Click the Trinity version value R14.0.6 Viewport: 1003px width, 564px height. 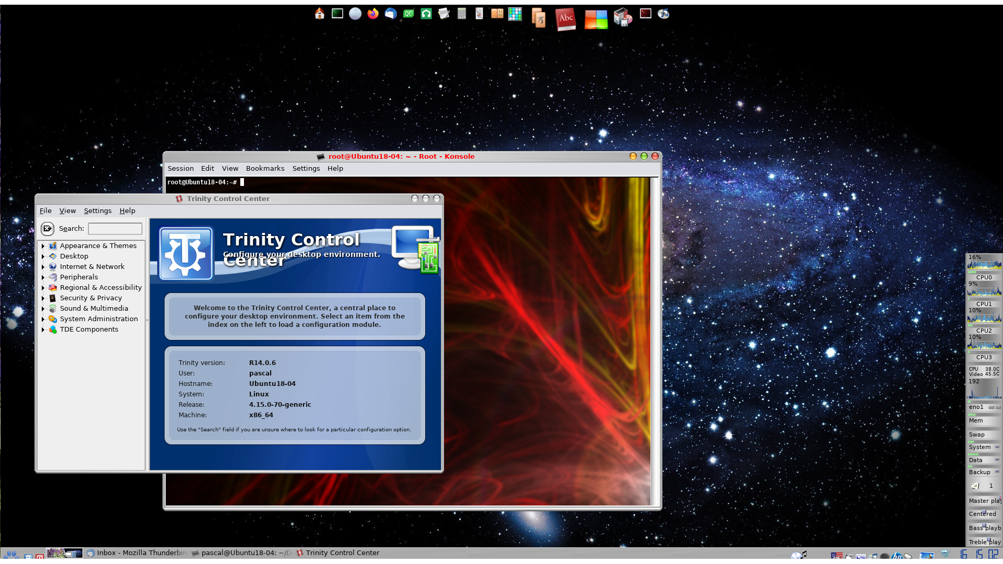pyautogui.click(x=262, y=362)
